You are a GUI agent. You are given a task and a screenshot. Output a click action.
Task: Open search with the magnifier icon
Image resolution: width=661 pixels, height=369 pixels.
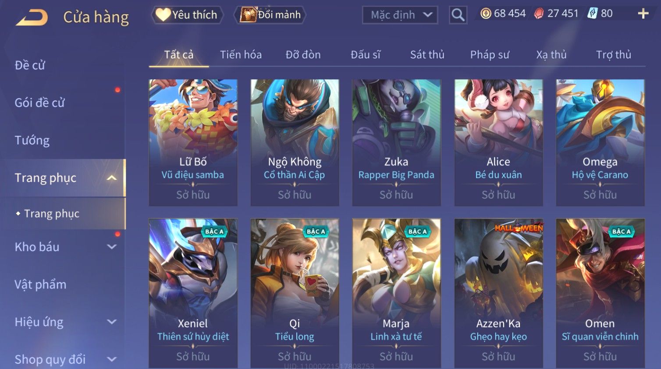click(458, 15)
